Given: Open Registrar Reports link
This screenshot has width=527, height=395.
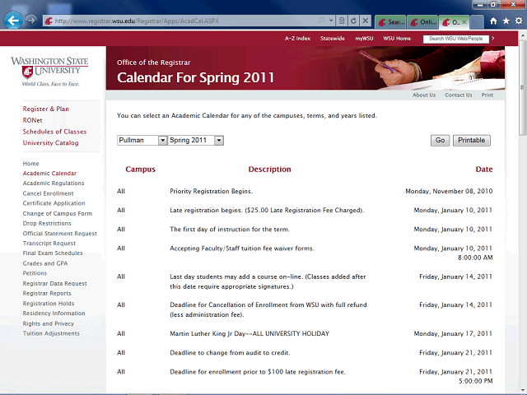Looking at the screenshot, I should (47, 293).
